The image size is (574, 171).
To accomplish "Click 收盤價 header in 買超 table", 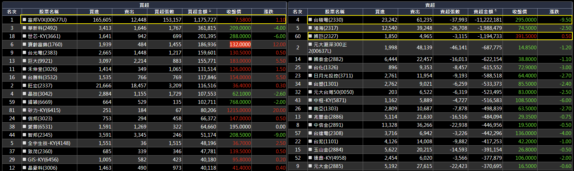I will click(234, 12).
